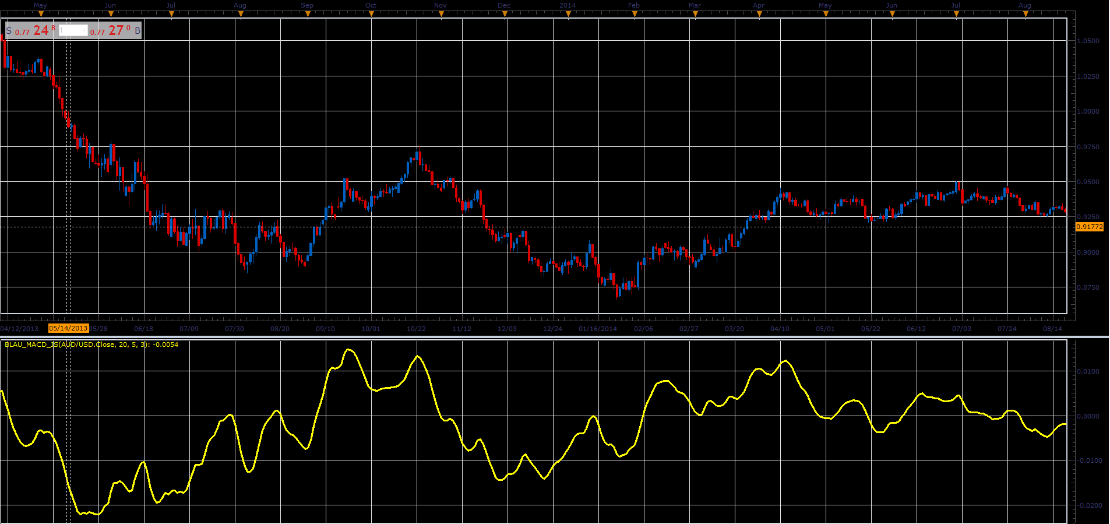Click the 01/16/2014 date axis label

pos(598,329)
